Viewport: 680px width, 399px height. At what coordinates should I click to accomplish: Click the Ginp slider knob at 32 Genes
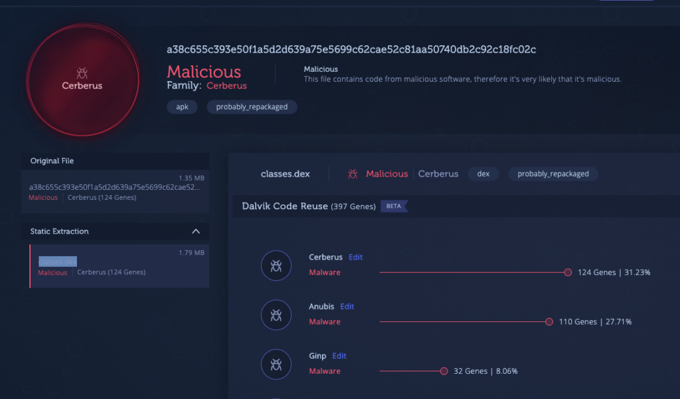[x=444, y=371]
